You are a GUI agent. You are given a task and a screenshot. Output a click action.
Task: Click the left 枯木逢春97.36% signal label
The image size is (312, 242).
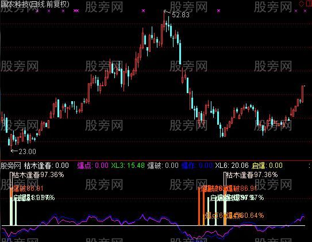coord(38,175)
